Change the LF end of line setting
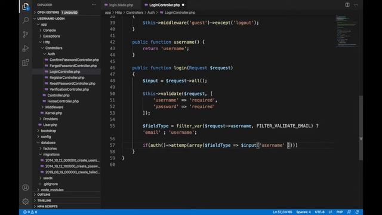This screenshot has height=215, width=382. (330, 212)
